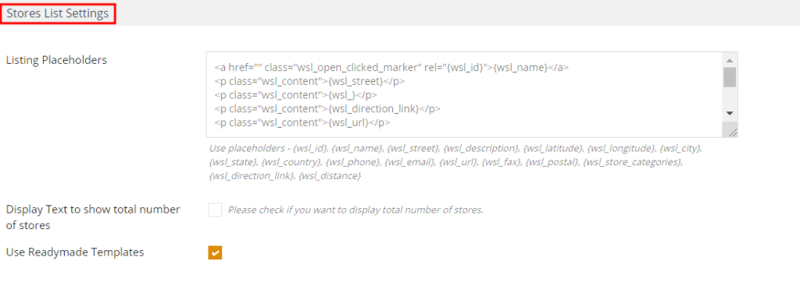Uncheck the Use Readymade Templates checkbox
Image resolution: width=800 pixels, height=282 pixels.
click(215, 252)
